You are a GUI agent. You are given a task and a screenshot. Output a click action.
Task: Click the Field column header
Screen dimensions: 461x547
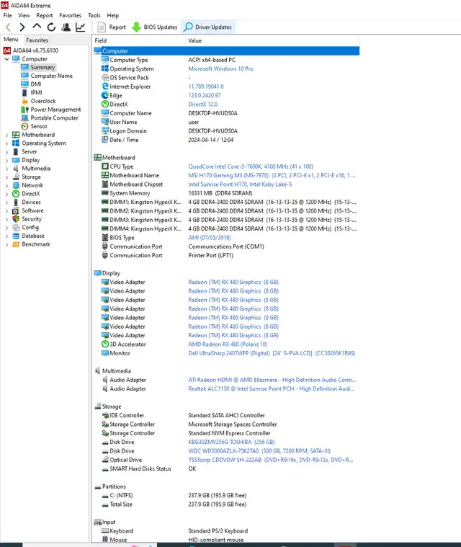pos(139,40)
